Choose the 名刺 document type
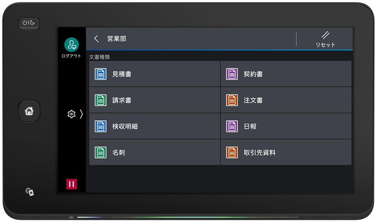 (x=154, y=152)
